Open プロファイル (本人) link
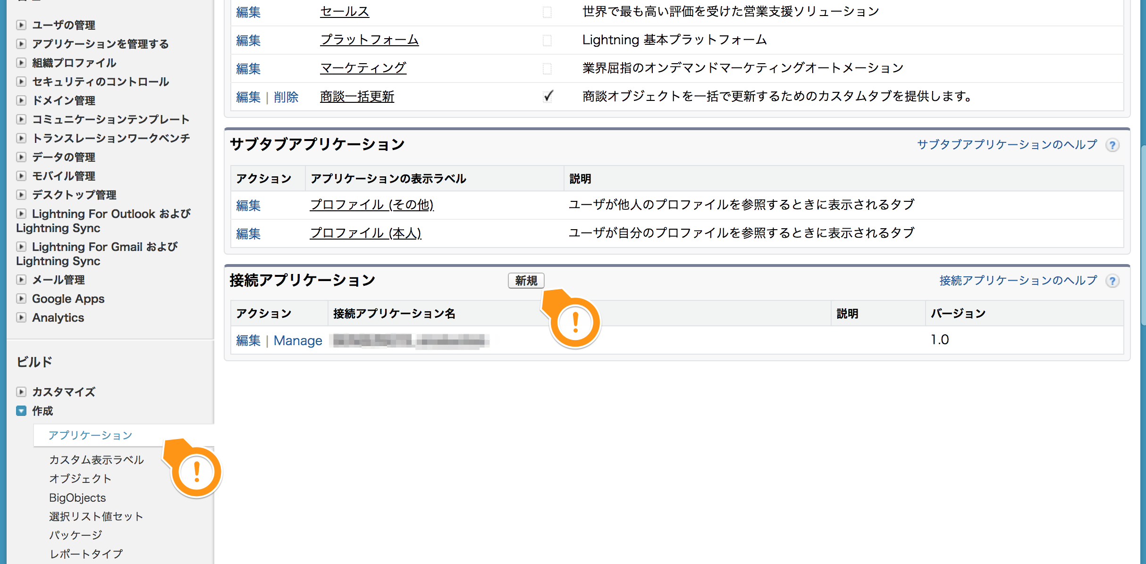 [365, 233]
